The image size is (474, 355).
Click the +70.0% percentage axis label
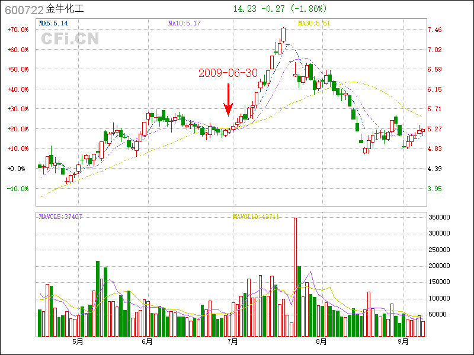18,30
